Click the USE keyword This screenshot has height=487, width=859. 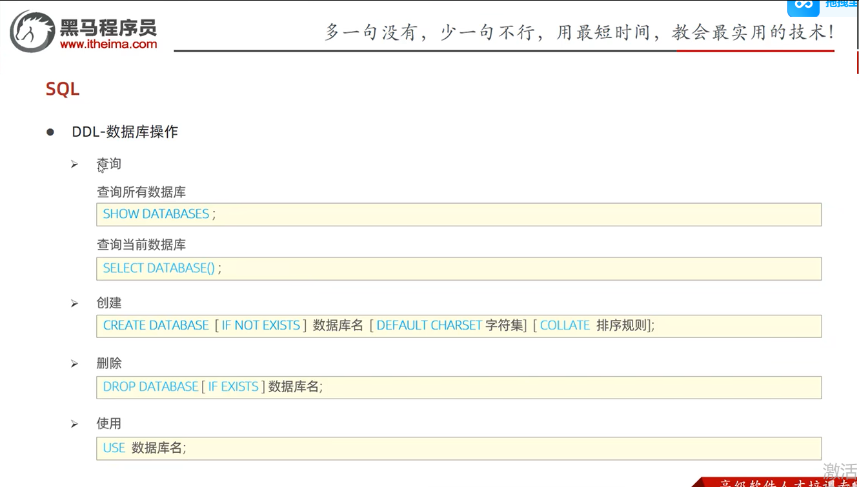point(114,448)
